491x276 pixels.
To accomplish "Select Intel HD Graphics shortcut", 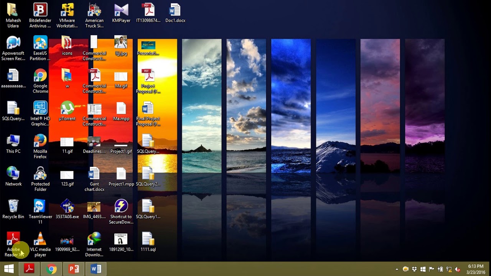I will pos(40,113).
